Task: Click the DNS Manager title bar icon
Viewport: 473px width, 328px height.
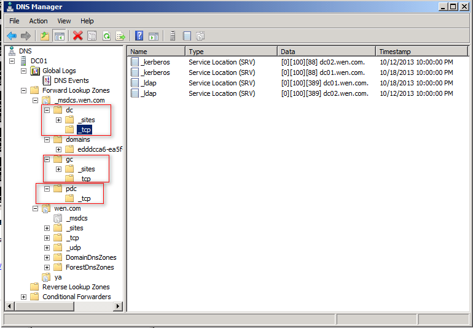Action: coord(9,6)
